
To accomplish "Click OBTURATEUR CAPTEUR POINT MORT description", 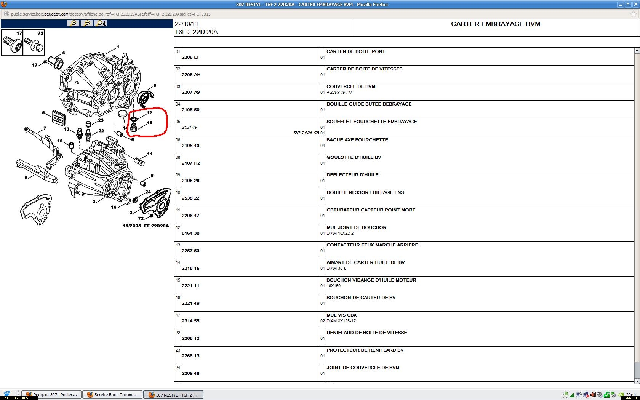I will coord(371,210).
